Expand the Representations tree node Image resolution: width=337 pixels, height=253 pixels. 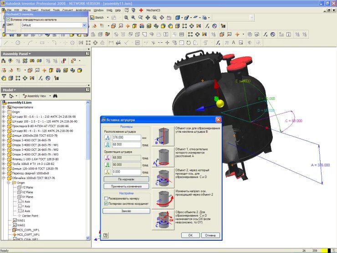pos(4,107)
